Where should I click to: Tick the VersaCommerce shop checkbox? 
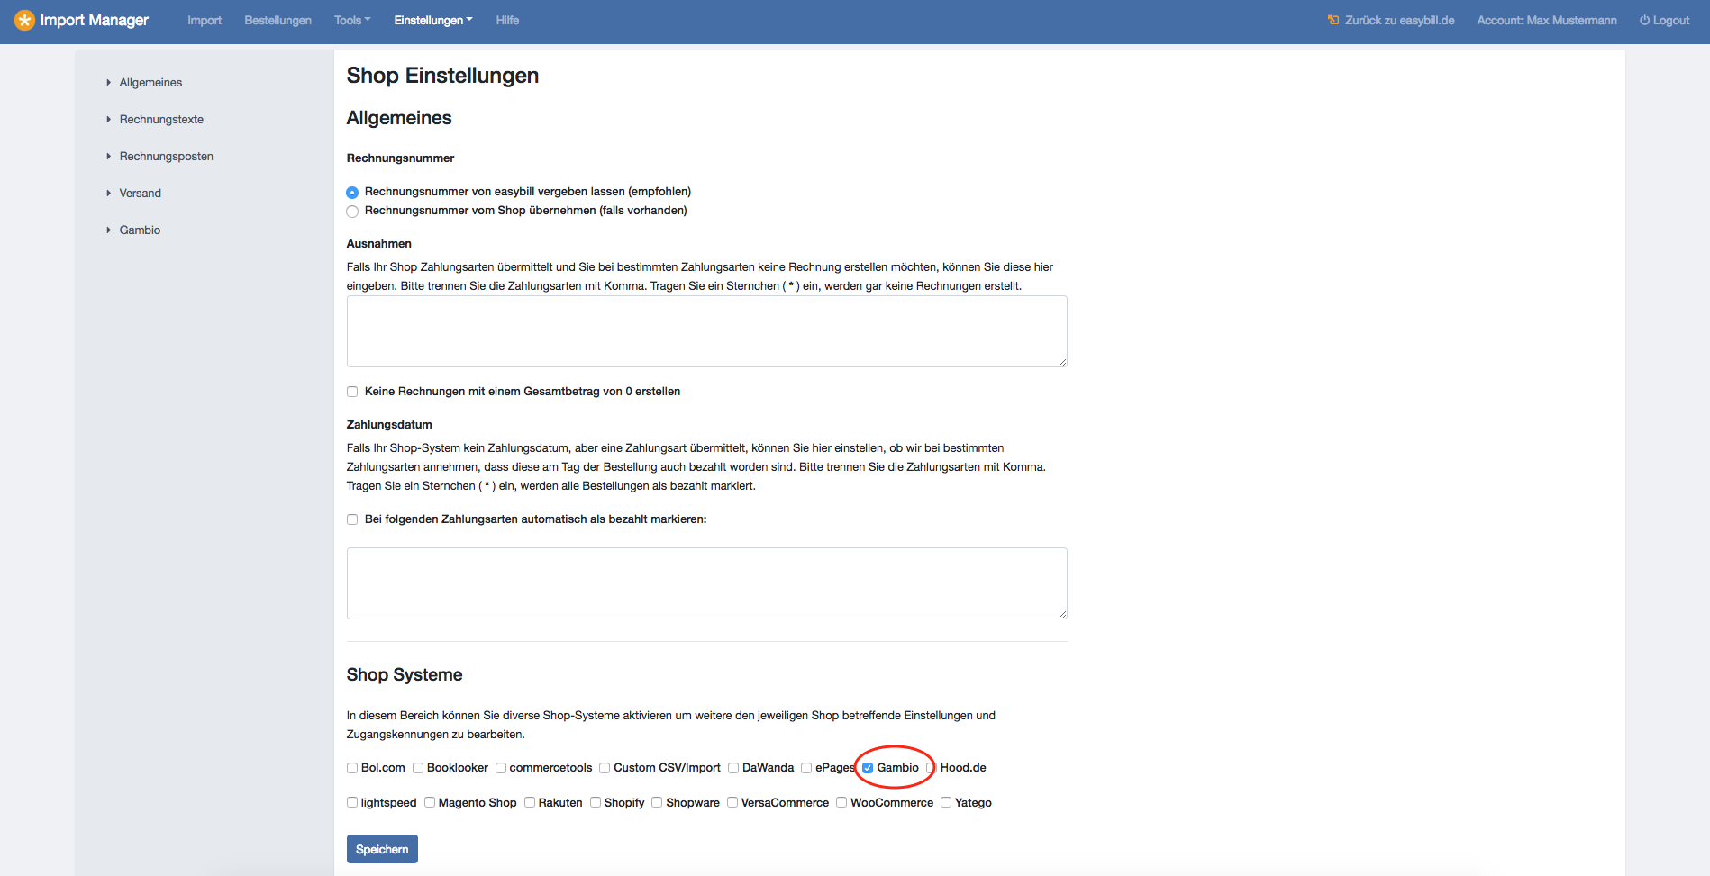732,802
